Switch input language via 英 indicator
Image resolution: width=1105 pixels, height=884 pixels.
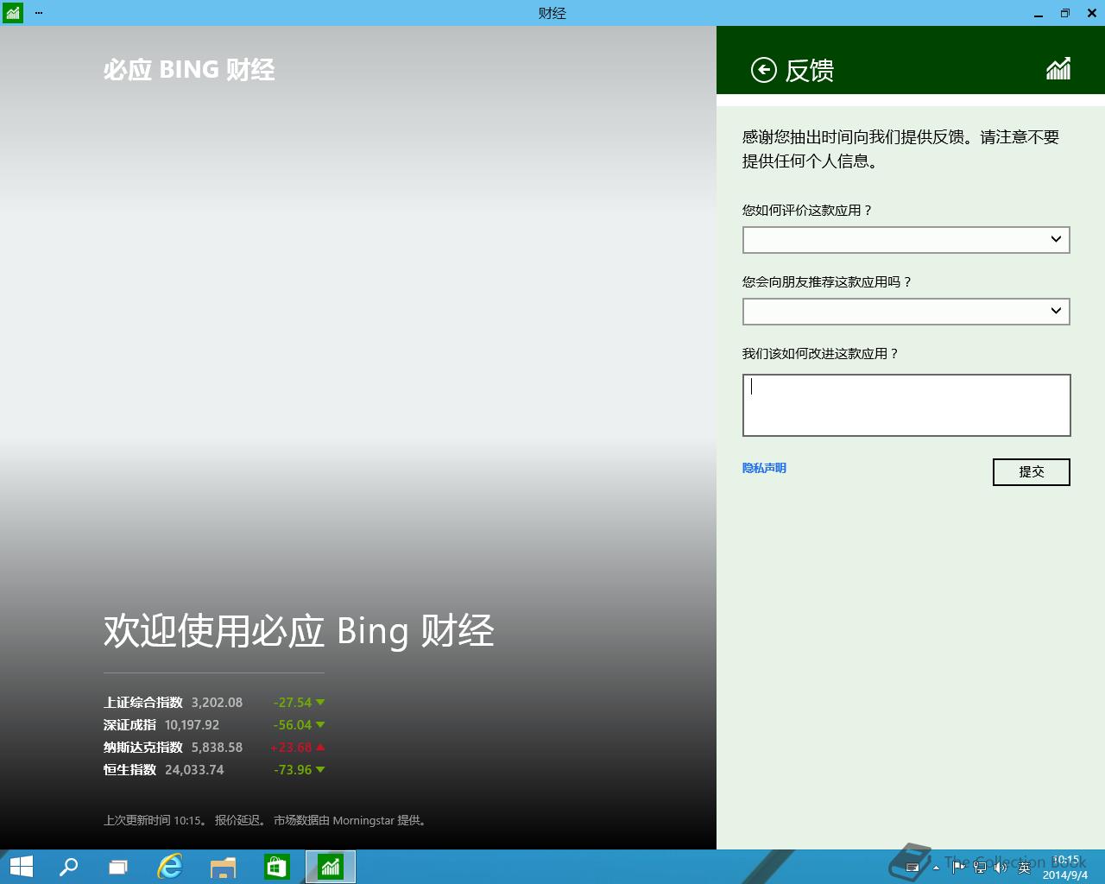click(x=1024, y=867)
